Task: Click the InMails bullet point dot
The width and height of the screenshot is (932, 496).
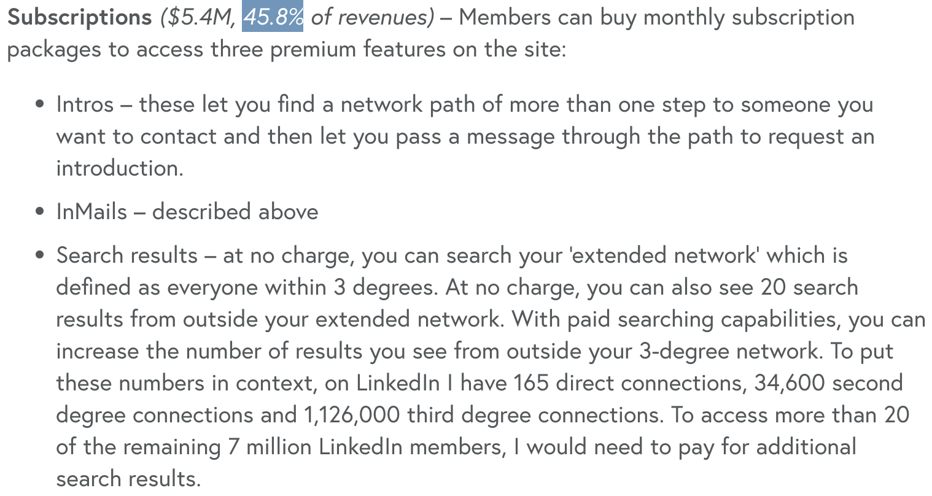Action: tap(40, 212)
